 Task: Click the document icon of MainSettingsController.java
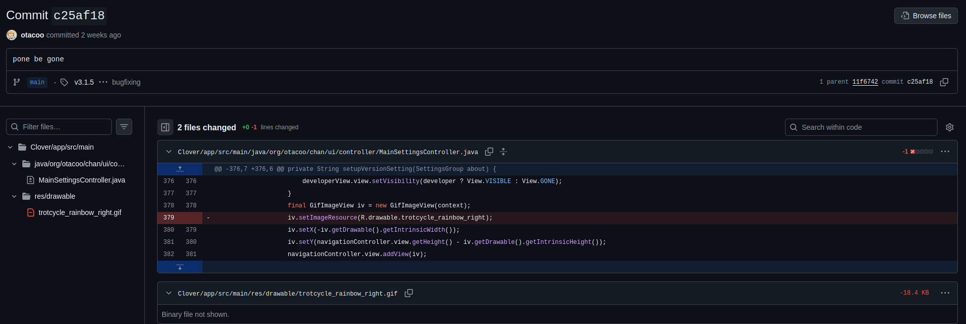click(31, 180)
